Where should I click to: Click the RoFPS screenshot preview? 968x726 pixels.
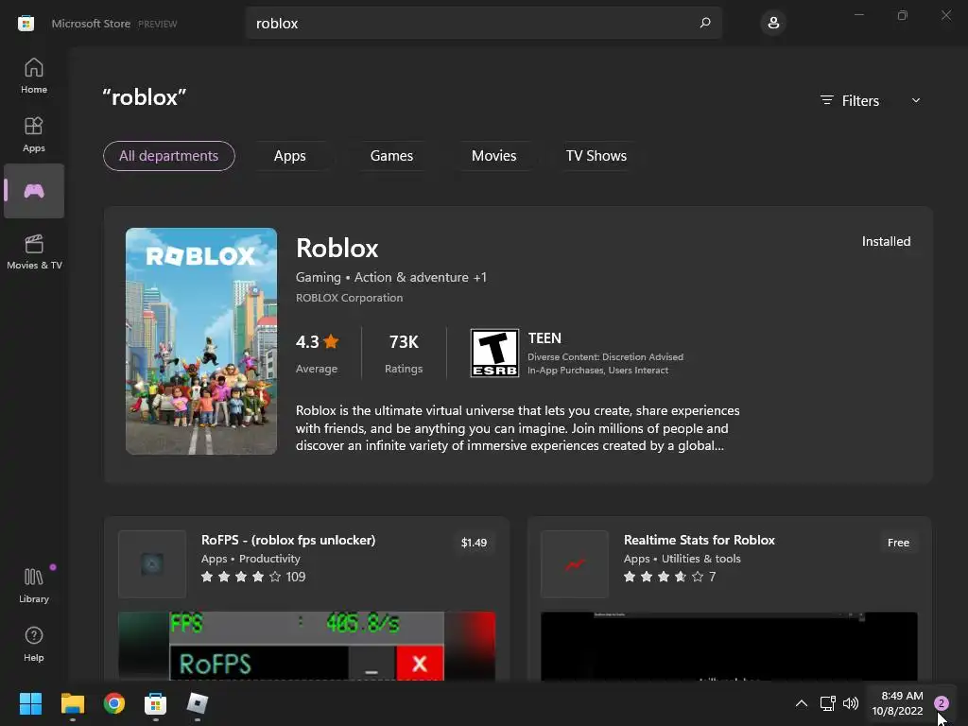(x=306, y=646)
